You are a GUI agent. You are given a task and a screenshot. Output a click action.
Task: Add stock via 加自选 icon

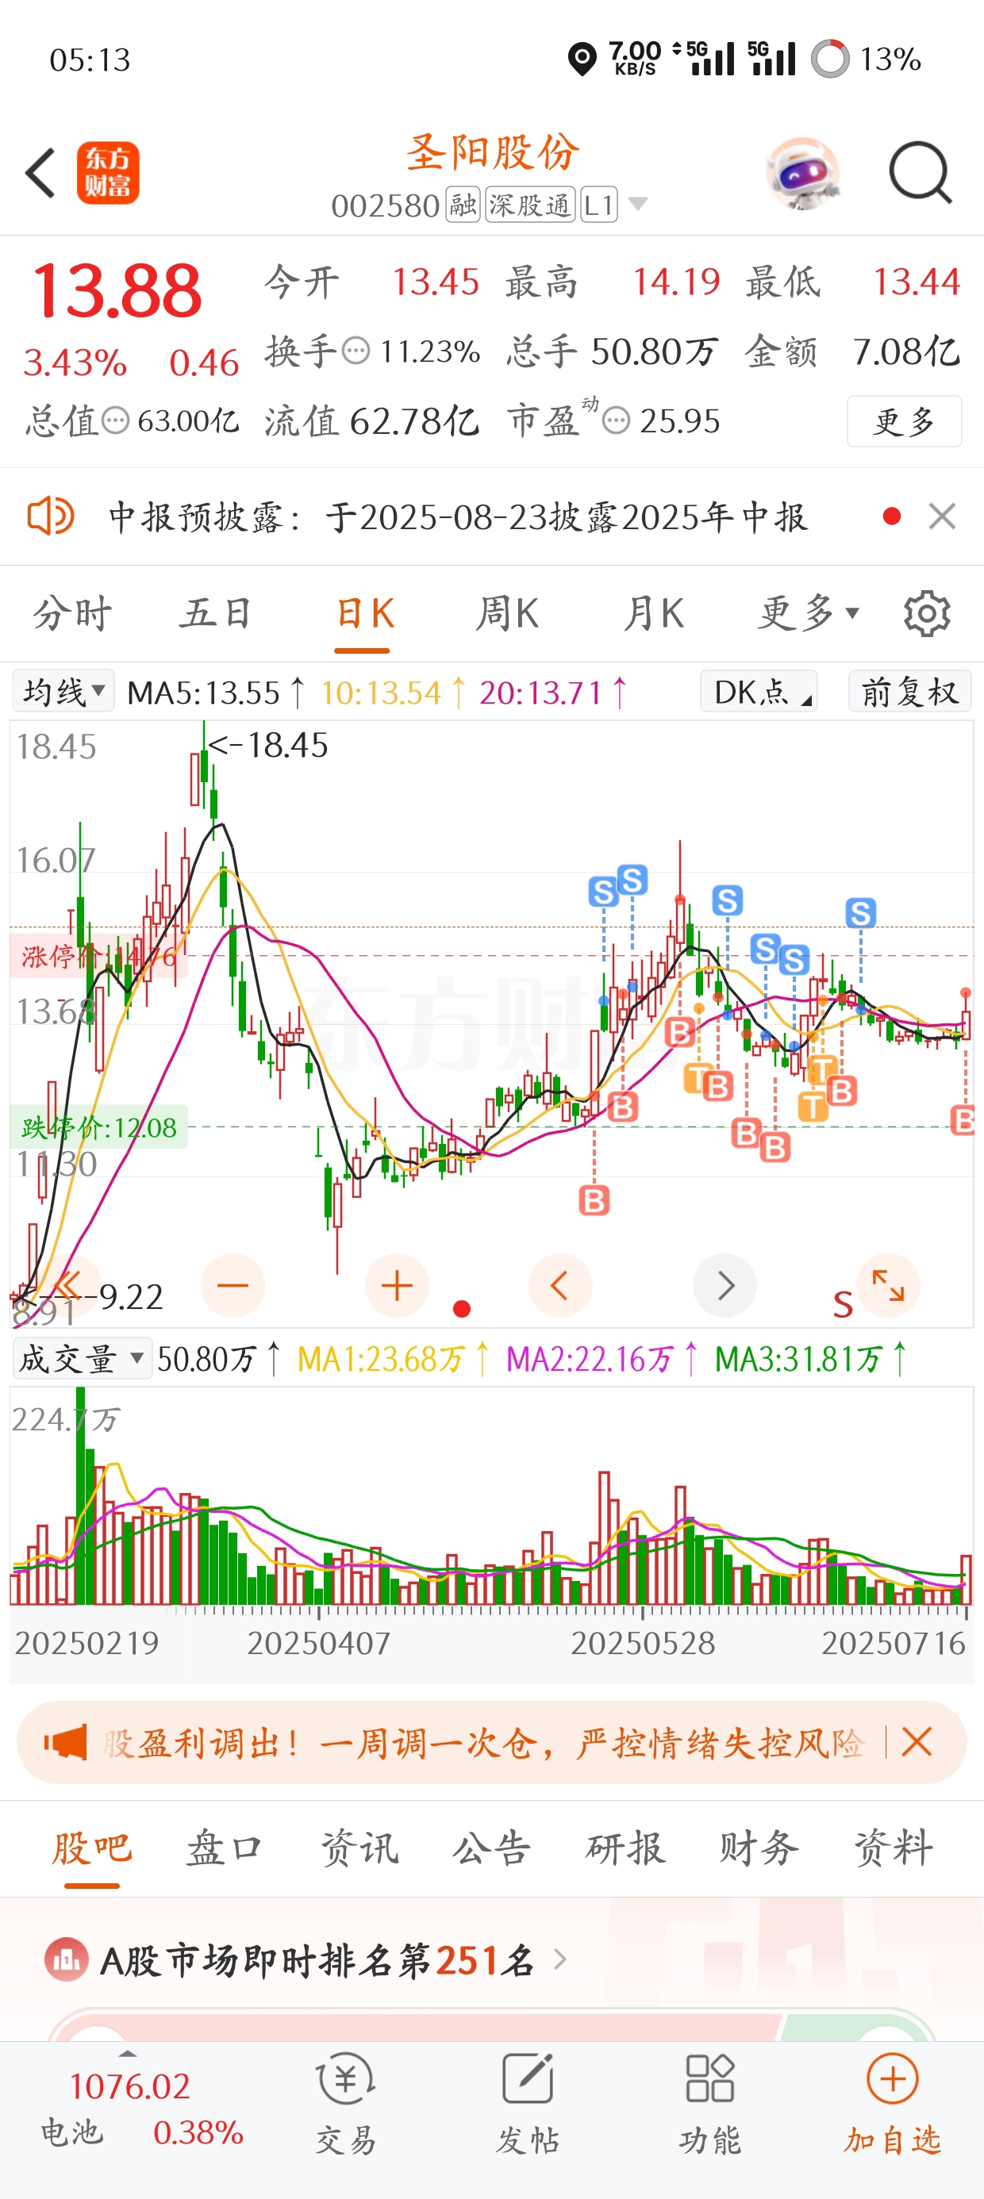(x=893, y=2103)
